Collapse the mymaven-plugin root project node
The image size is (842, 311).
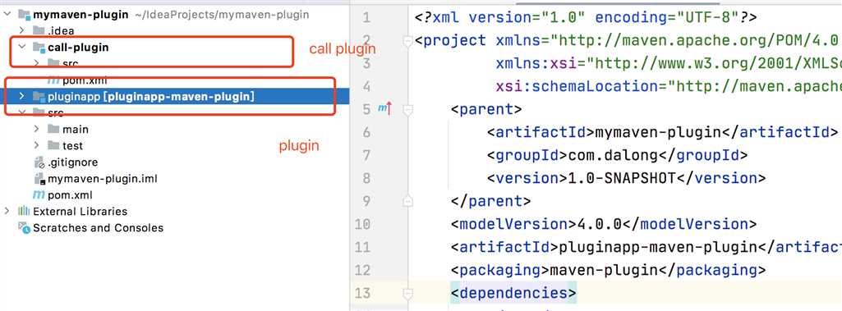point(7,15)
